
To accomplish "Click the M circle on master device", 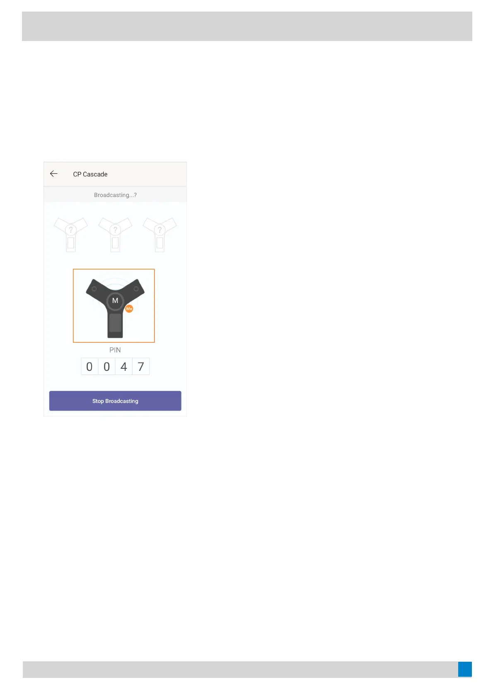I will pos(115,301).
